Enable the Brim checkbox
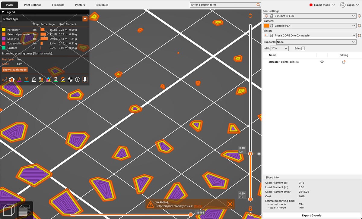Screen dimensions: 362x219 point(303,48)
